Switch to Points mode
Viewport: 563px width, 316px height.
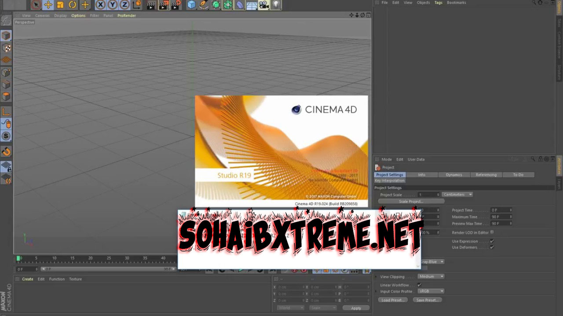pyautogui.click(x=6, y=72)
